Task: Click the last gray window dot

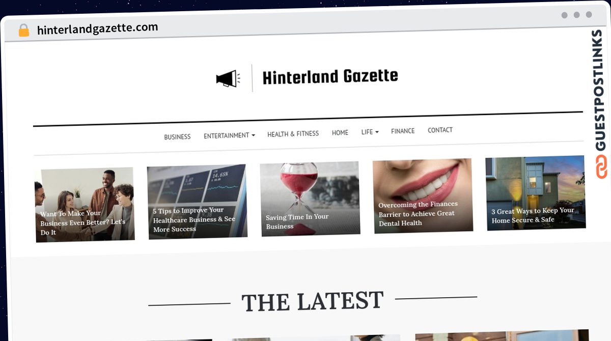Action: pos(589,15)
